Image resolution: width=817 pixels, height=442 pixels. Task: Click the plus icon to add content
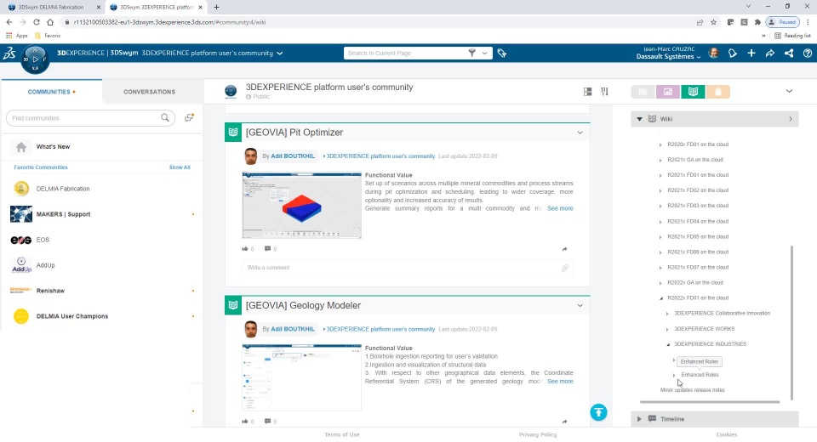751,53
